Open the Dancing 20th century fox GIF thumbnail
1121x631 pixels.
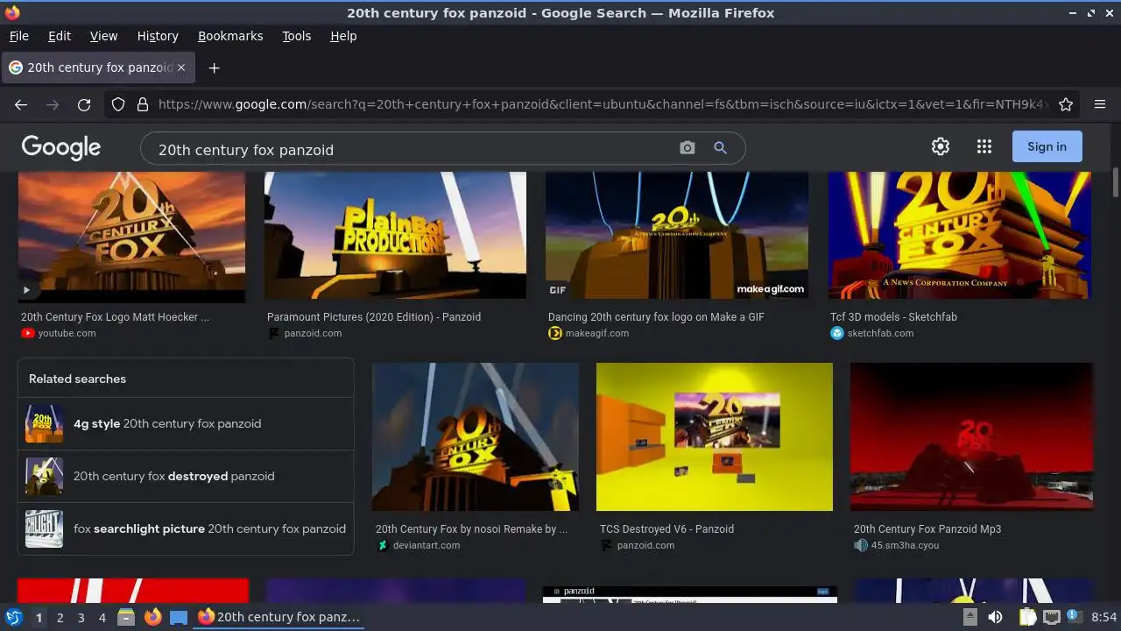pos(677,236)
